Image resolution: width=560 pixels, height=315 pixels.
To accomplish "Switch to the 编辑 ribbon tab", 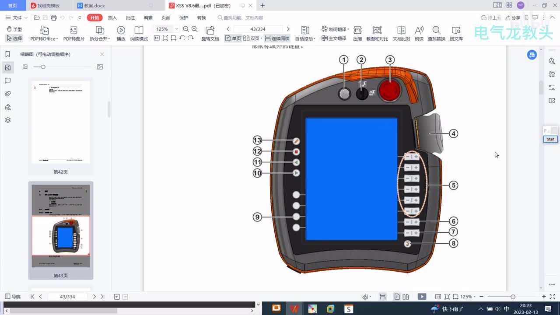I will [x=148, y=17].
